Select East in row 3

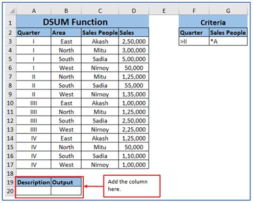(66, 42)
